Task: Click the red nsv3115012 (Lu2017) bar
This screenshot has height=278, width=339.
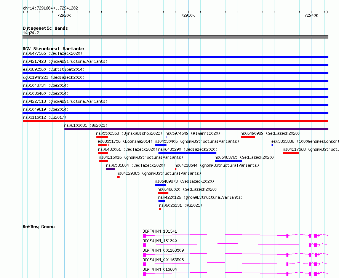Action: pos(175,121)
